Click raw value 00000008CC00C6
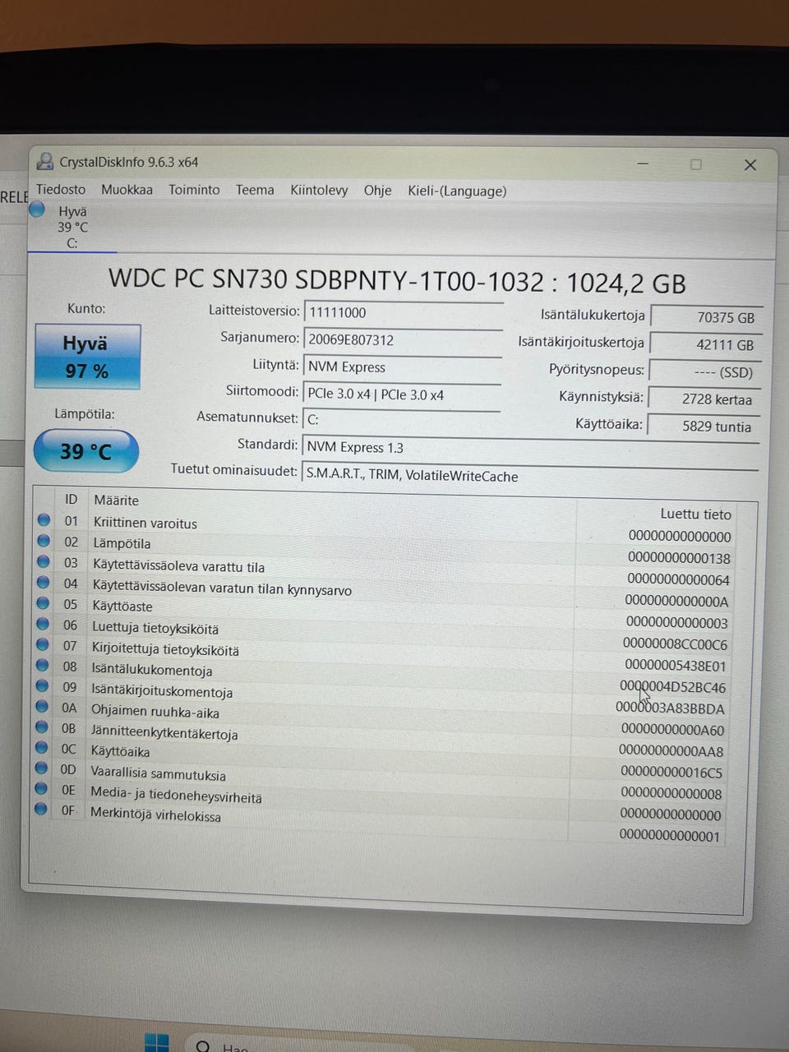Viewport: 789px width, 1052px height. point(675,644)
